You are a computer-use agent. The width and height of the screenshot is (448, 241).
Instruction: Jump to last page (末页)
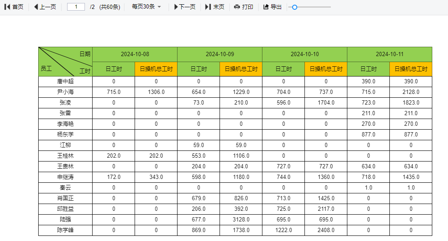tap(215, 7)
